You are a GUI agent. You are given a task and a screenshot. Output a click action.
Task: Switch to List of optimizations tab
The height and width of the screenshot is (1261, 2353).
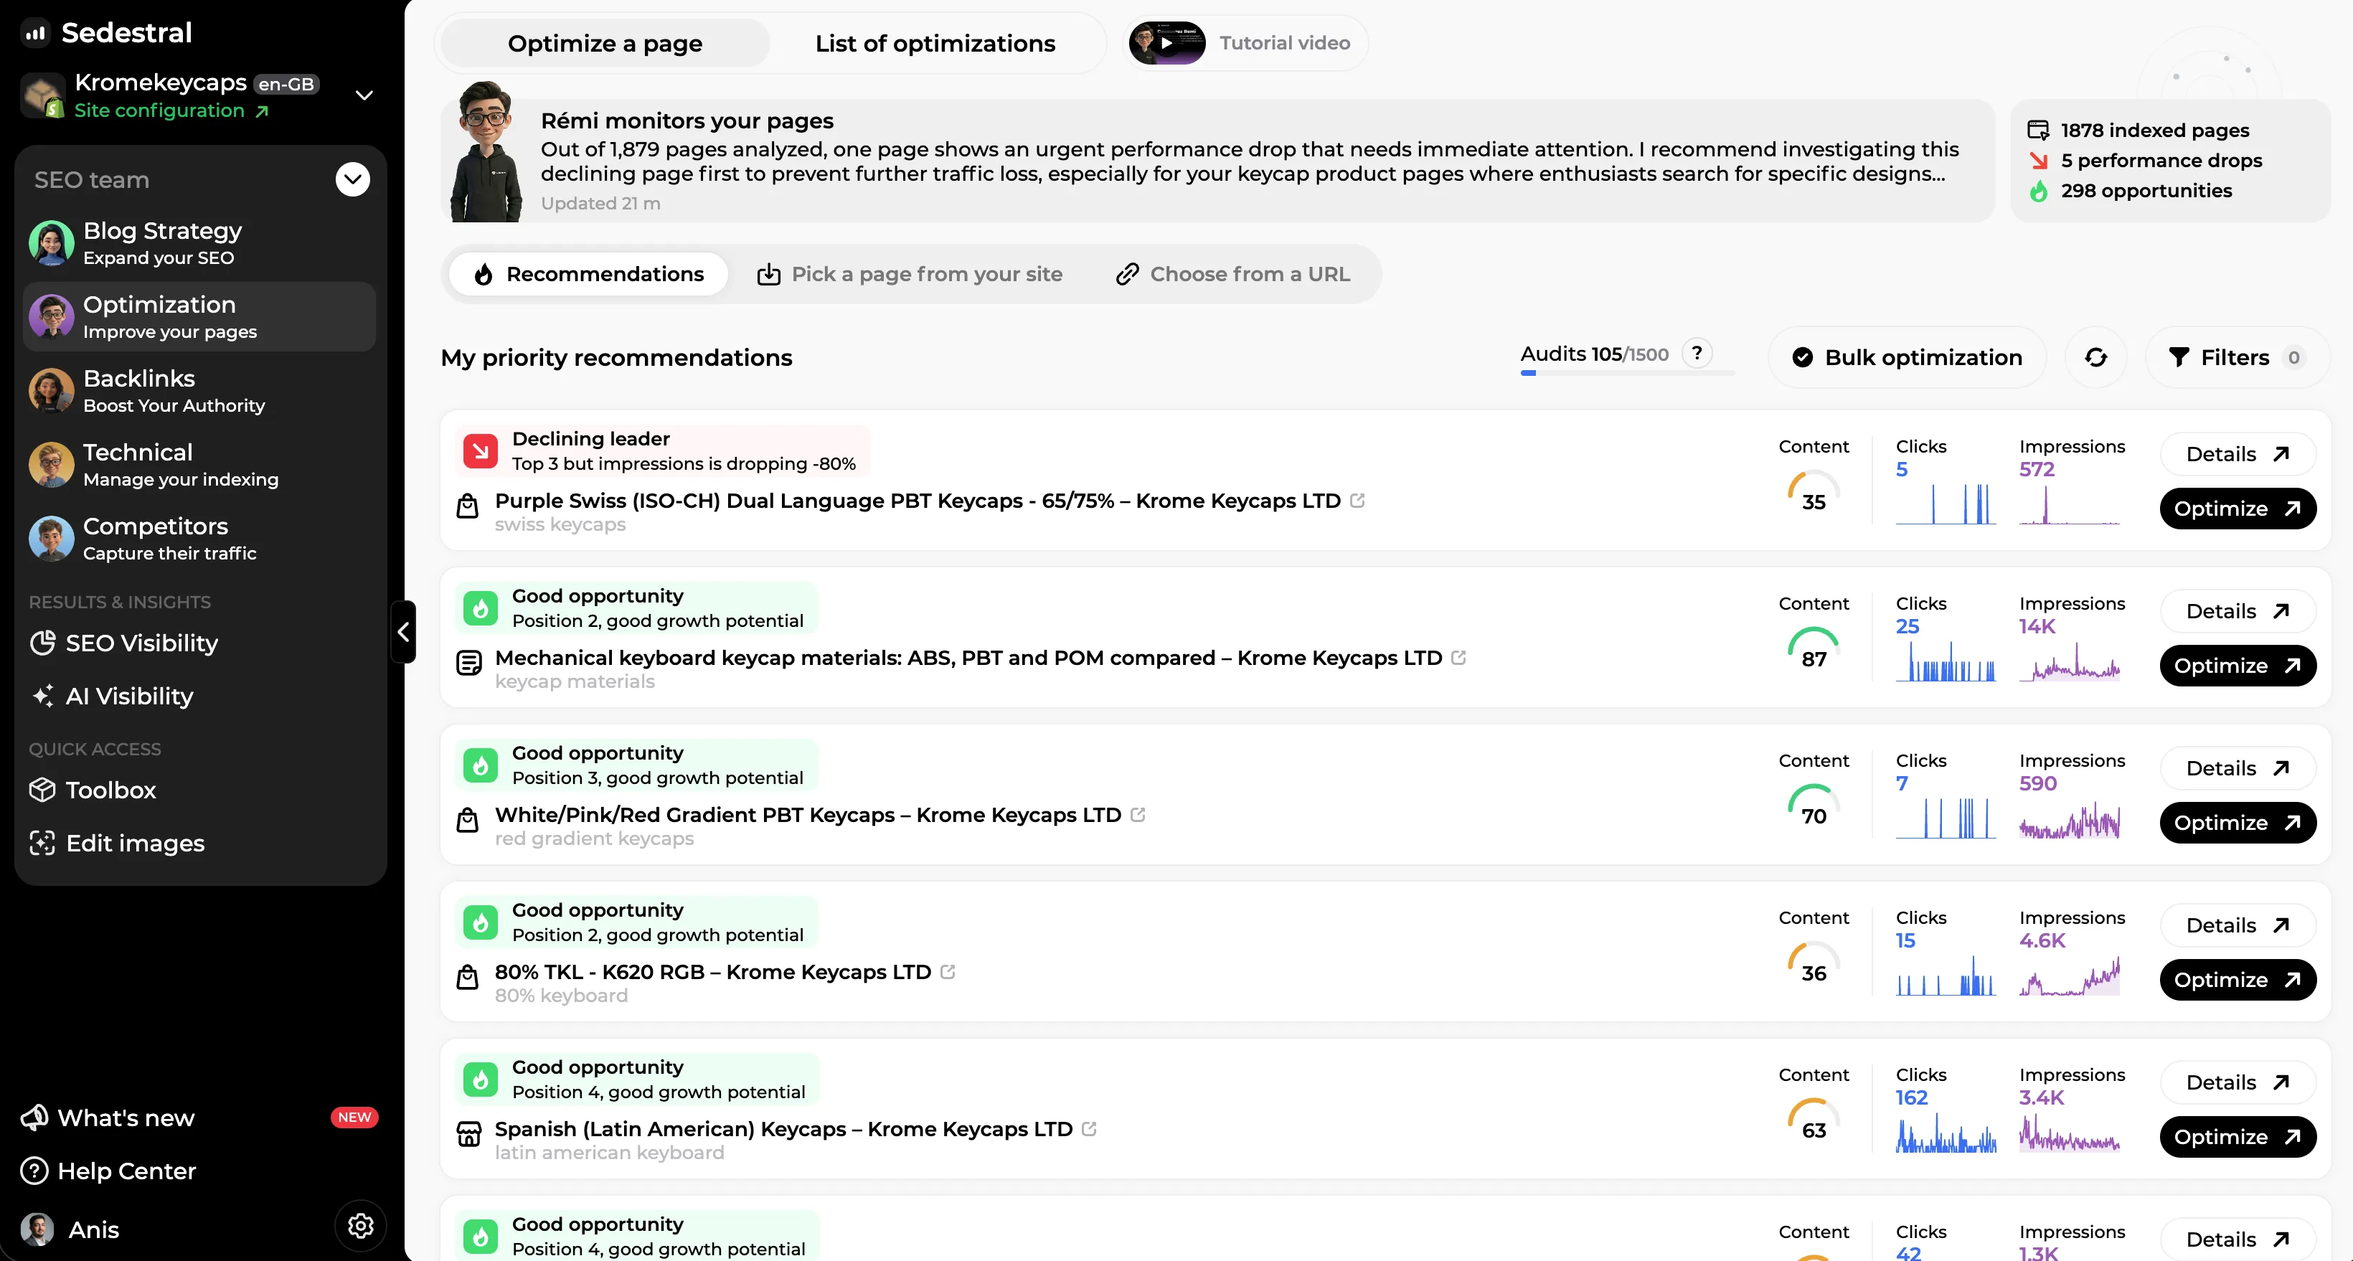point(935,43)
